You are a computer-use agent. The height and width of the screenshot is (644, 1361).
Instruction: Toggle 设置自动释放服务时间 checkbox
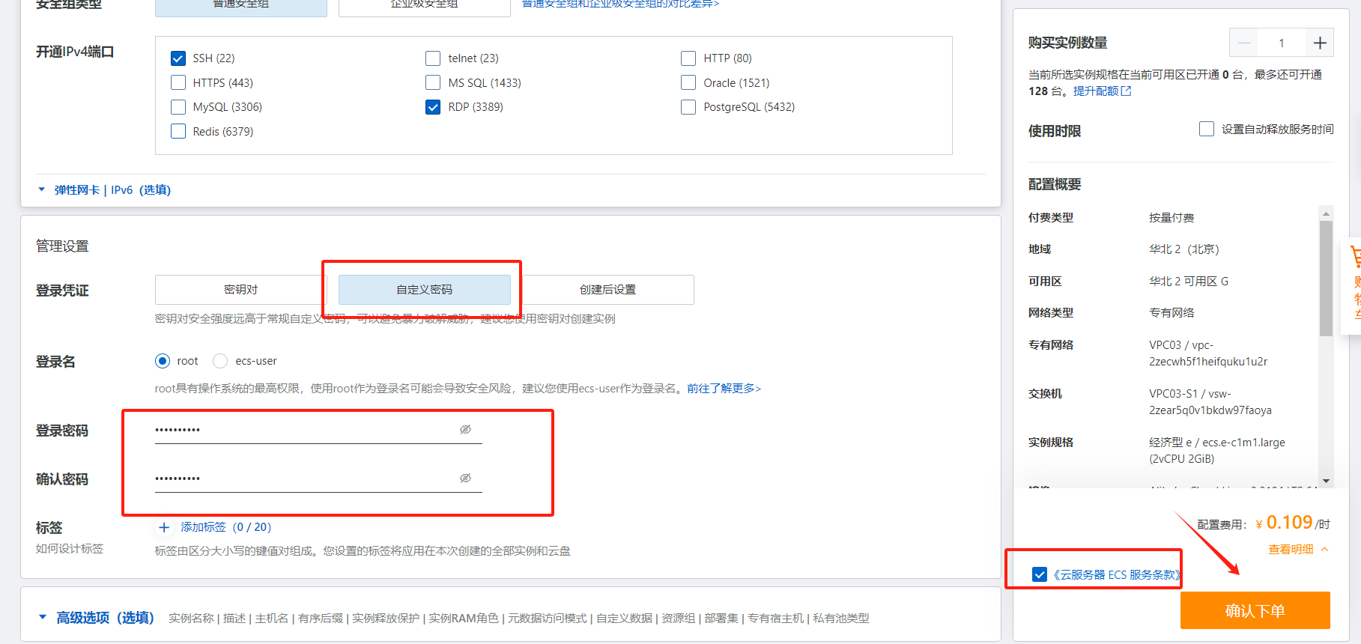click(1207, 129)
